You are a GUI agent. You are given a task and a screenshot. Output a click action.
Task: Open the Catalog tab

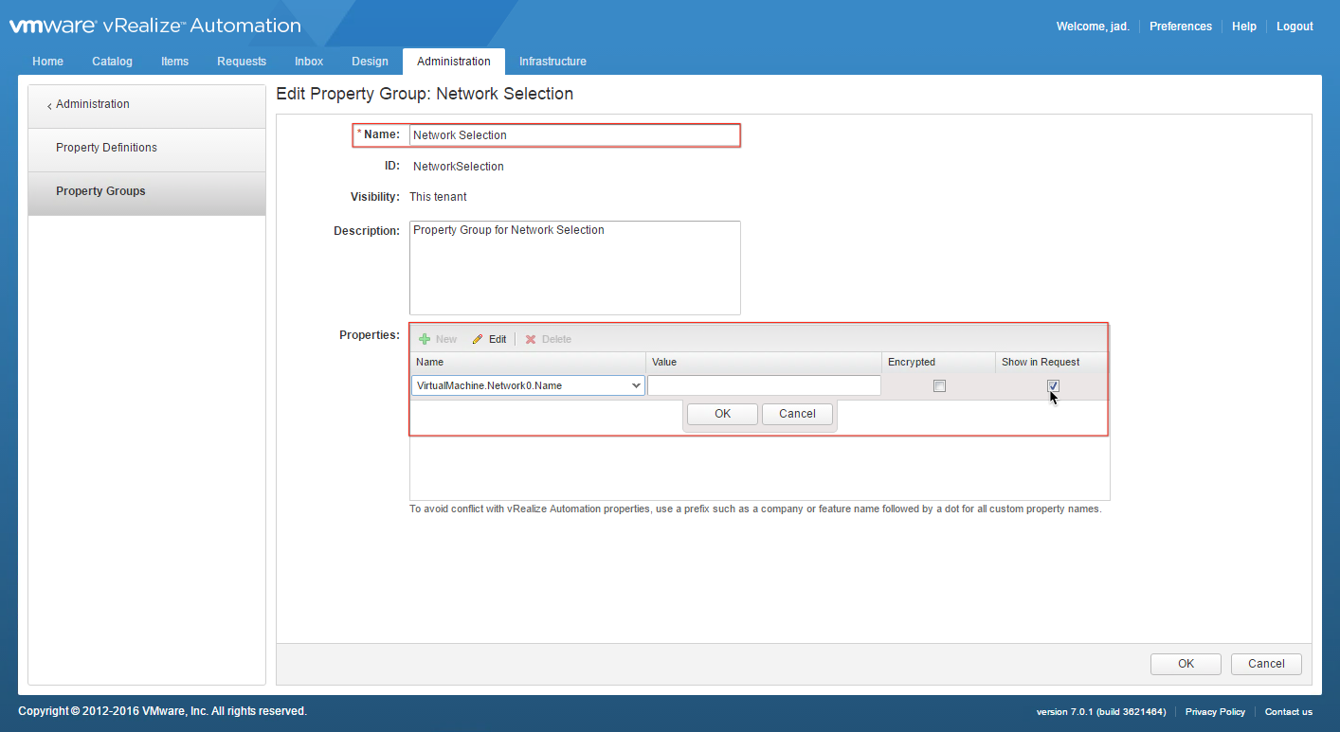(113, 62)
